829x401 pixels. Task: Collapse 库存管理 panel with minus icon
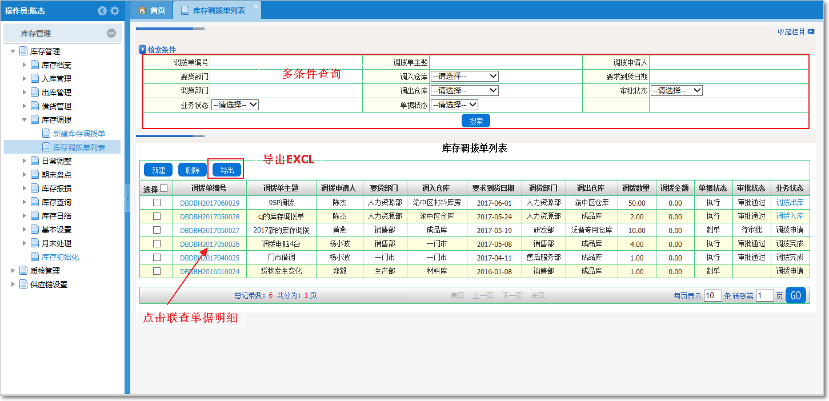tap(111, 34)
